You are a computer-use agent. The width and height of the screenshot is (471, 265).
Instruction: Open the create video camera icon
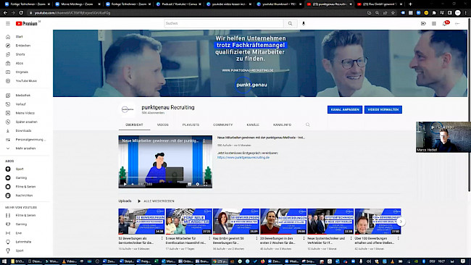click(x=423, y=23)
